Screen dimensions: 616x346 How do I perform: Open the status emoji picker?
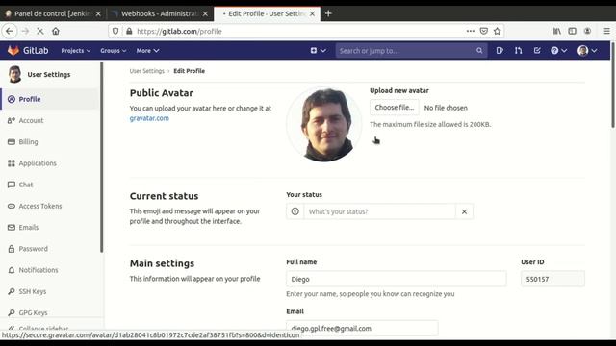(295, 211)
